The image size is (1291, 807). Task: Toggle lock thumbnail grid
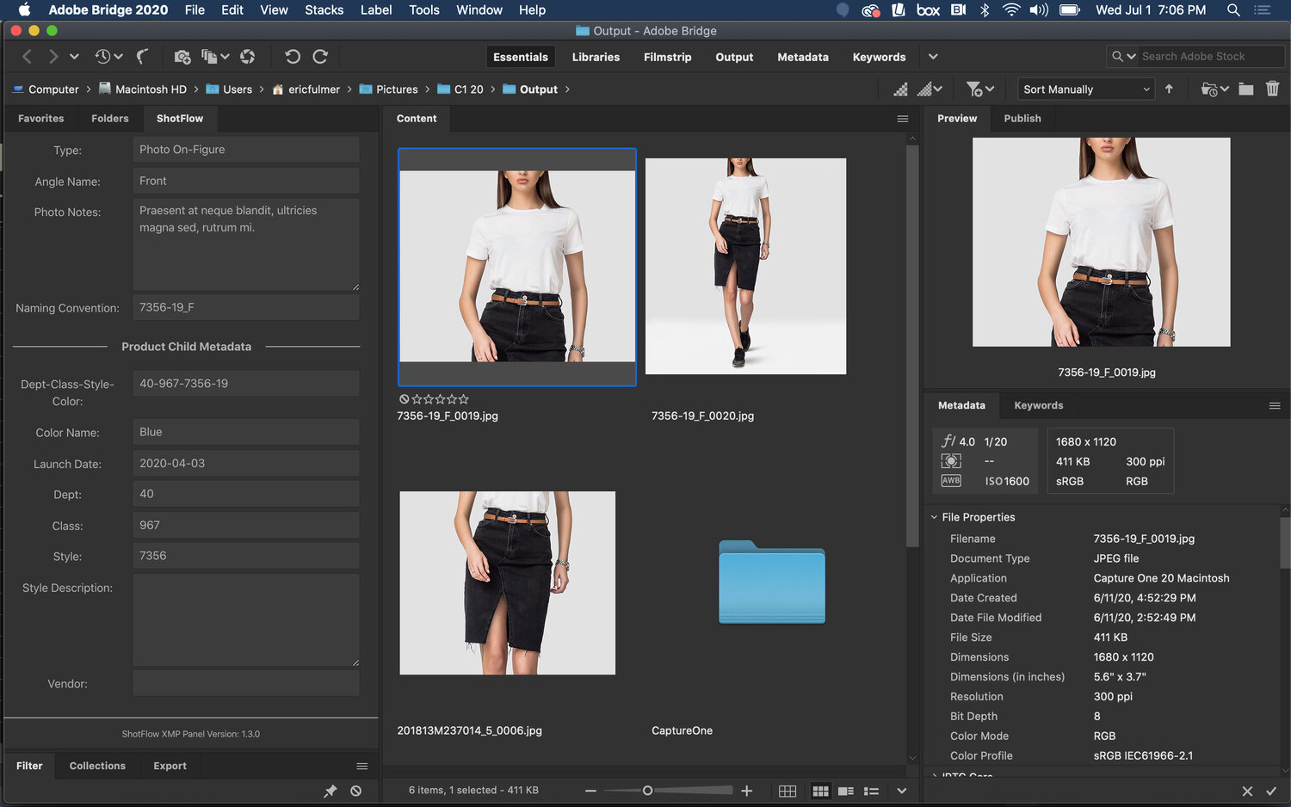point(788,791)
